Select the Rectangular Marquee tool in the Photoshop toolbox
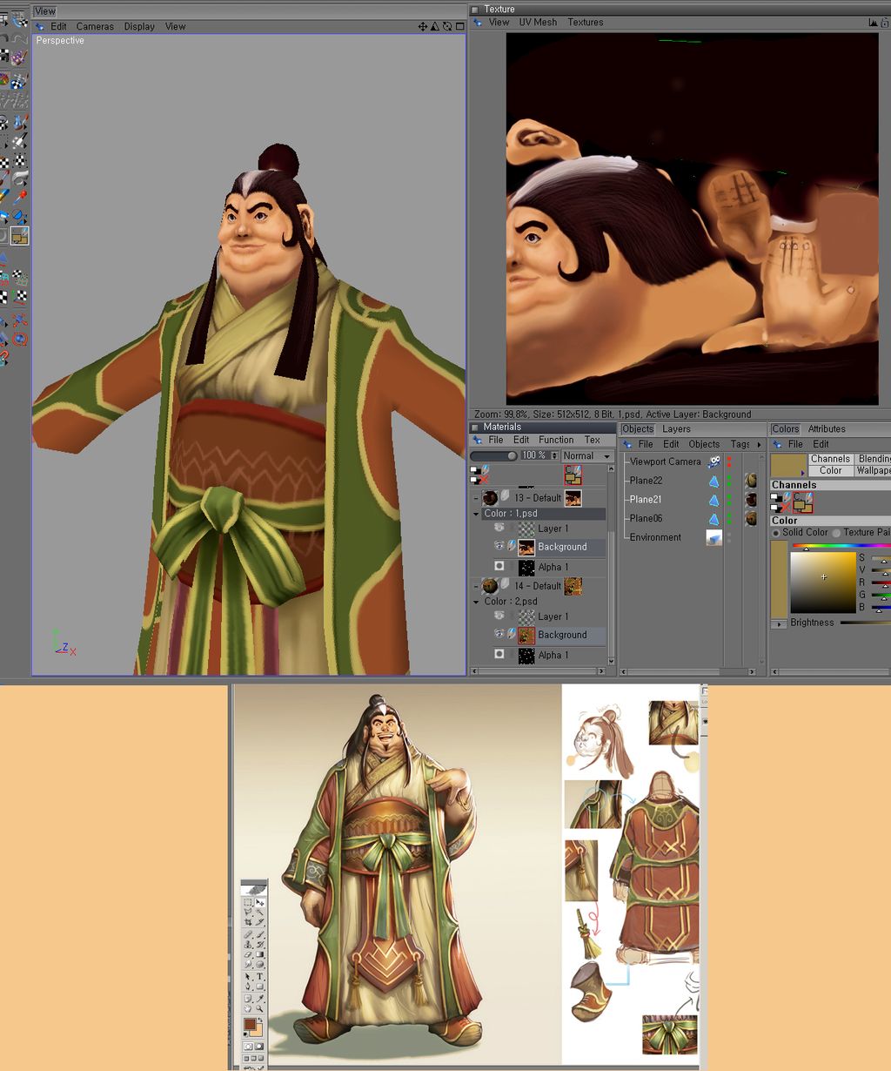 tap(248, 901)
